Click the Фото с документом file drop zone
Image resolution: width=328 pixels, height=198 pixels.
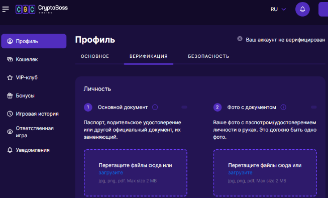coord(265,173)
